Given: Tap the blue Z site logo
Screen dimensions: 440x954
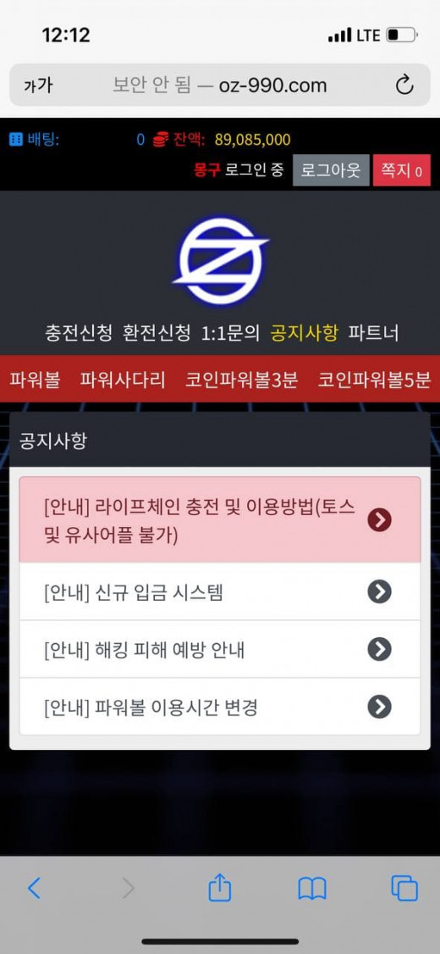Looking at the screenshot, I should coord(220,262).
